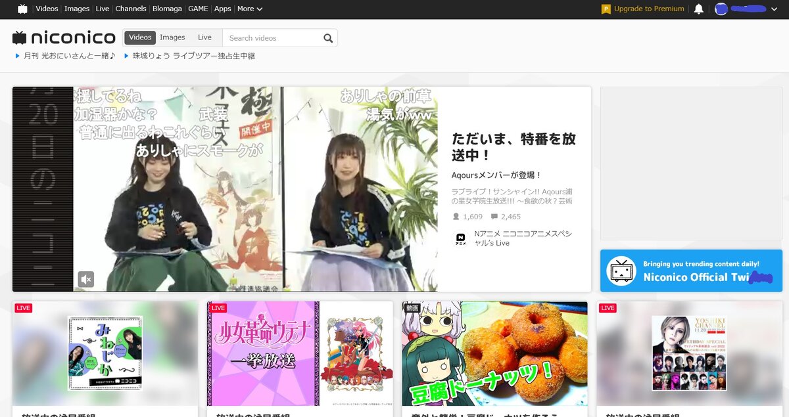The width and height of the screenshot is (789, 417).
Task: Open the niconico main logo
Action: coord(64,37)
